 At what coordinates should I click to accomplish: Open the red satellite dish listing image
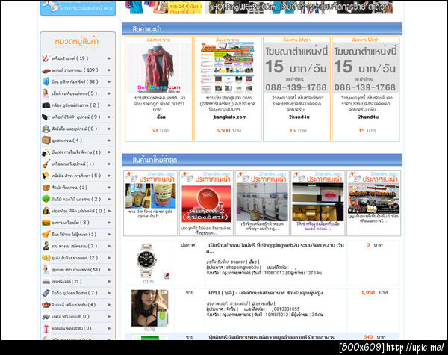pyautogui.click(x=206, y=204)
